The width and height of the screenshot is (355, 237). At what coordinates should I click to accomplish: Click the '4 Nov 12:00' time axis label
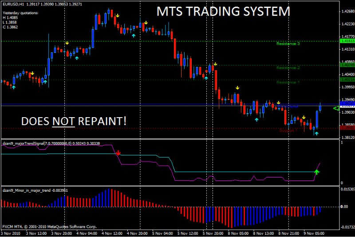(x=112, y=233)
